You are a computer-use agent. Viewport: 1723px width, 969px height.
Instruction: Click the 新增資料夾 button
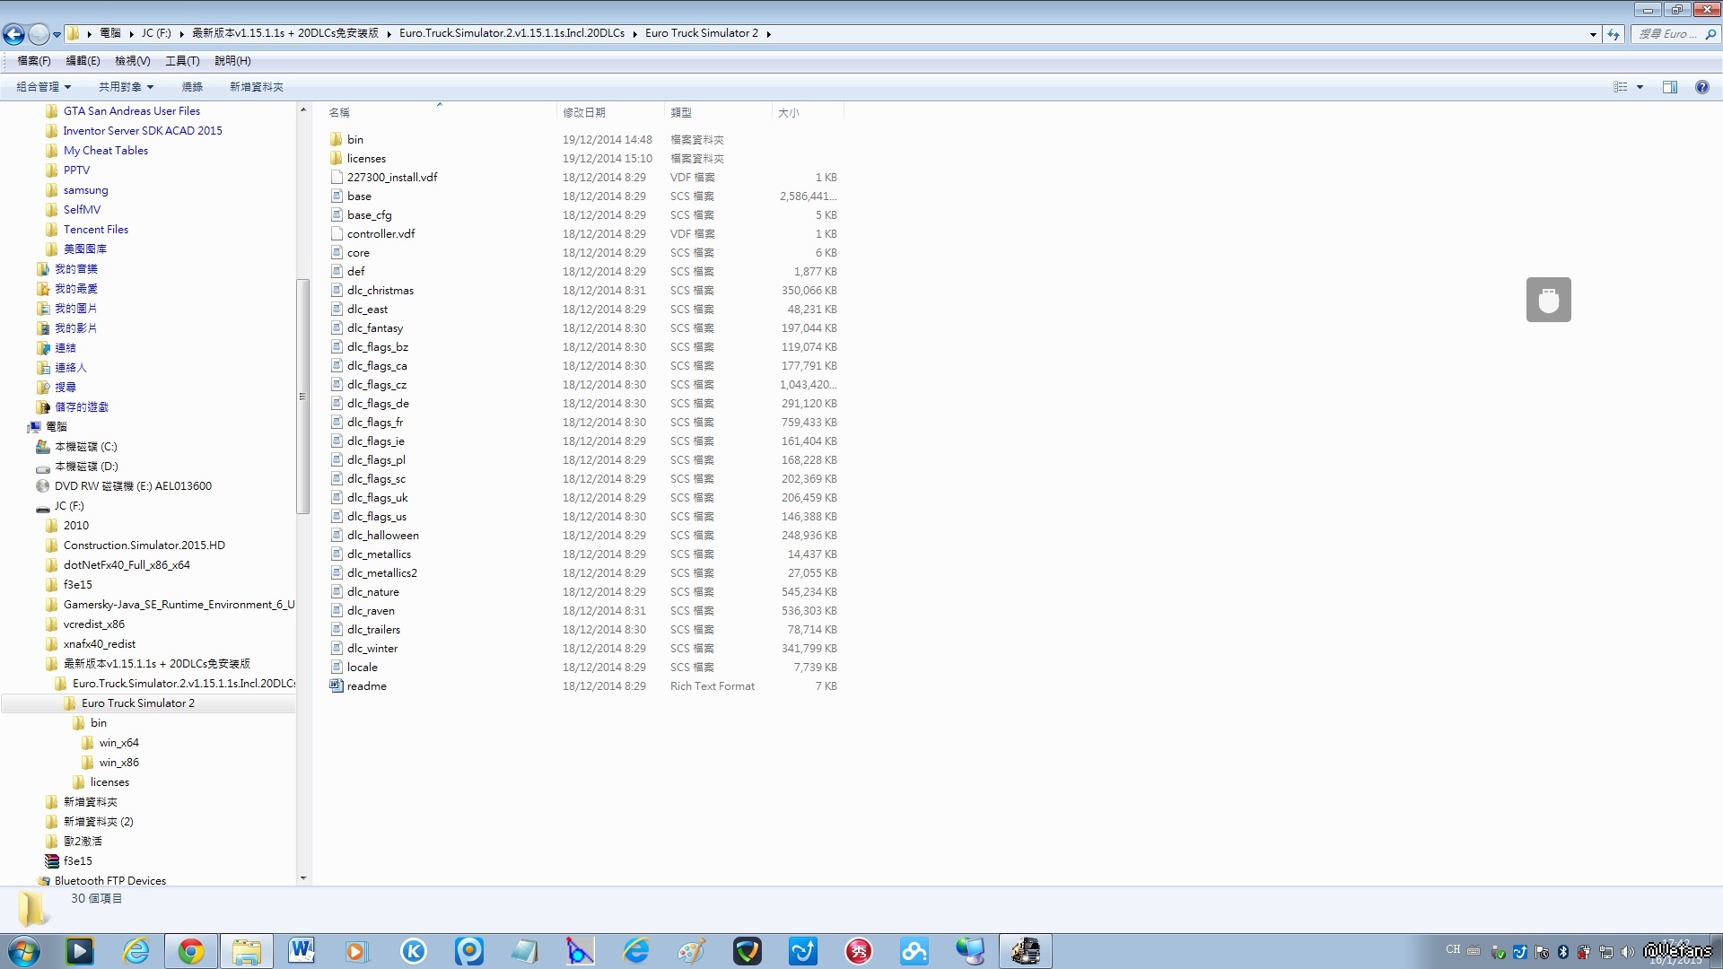pyautogui.click(x=256, y=87)
